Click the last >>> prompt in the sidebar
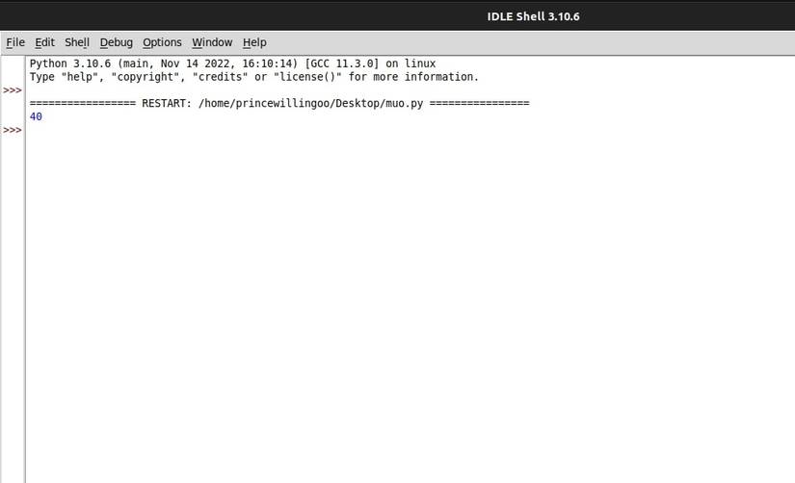 tap(13, 130)
